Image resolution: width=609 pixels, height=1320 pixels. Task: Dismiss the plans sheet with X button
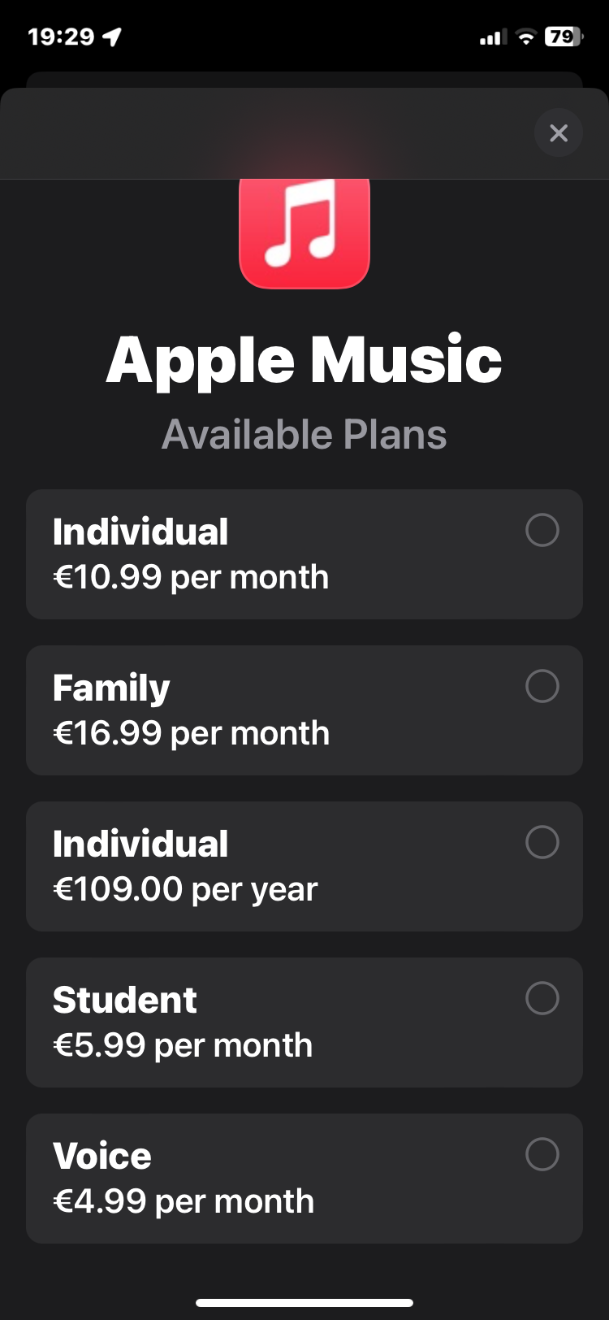pos(559,132)
